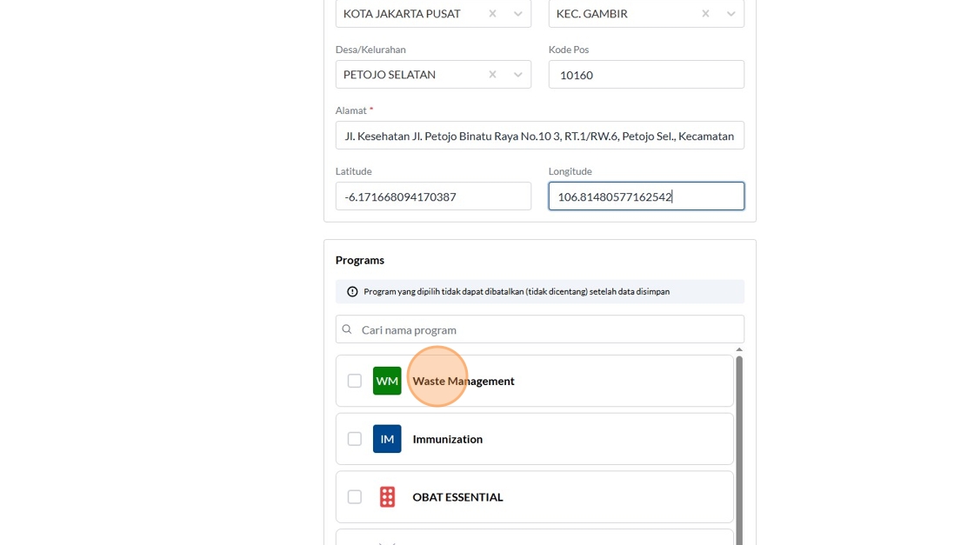Check the Waste Management checkbox
The width and height of the screenshot is (974, 545).
click(x=355, y=381)
